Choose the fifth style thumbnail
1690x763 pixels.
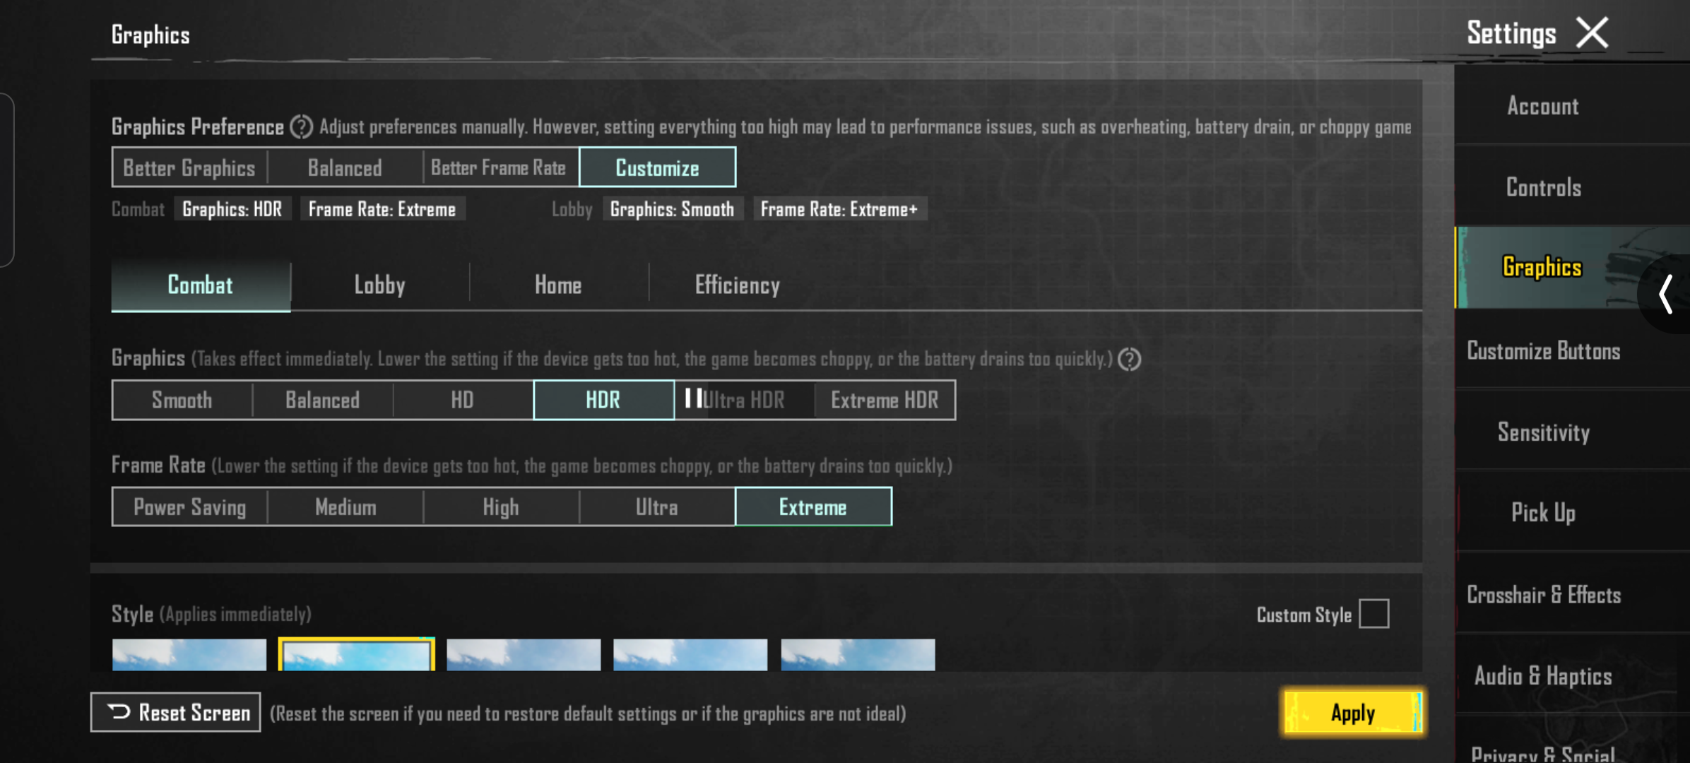click(858, 655)
